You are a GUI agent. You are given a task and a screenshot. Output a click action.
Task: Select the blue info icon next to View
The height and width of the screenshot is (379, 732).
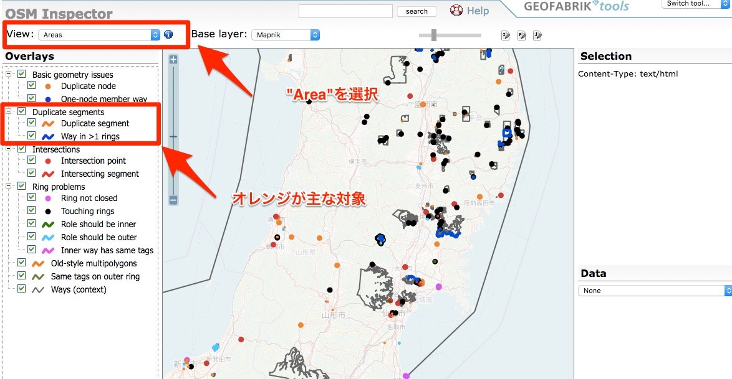pos(168,34)
